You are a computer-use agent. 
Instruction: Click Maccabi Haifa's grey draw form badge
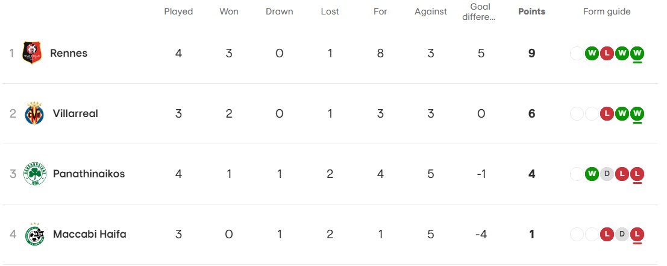coord(622,234)
